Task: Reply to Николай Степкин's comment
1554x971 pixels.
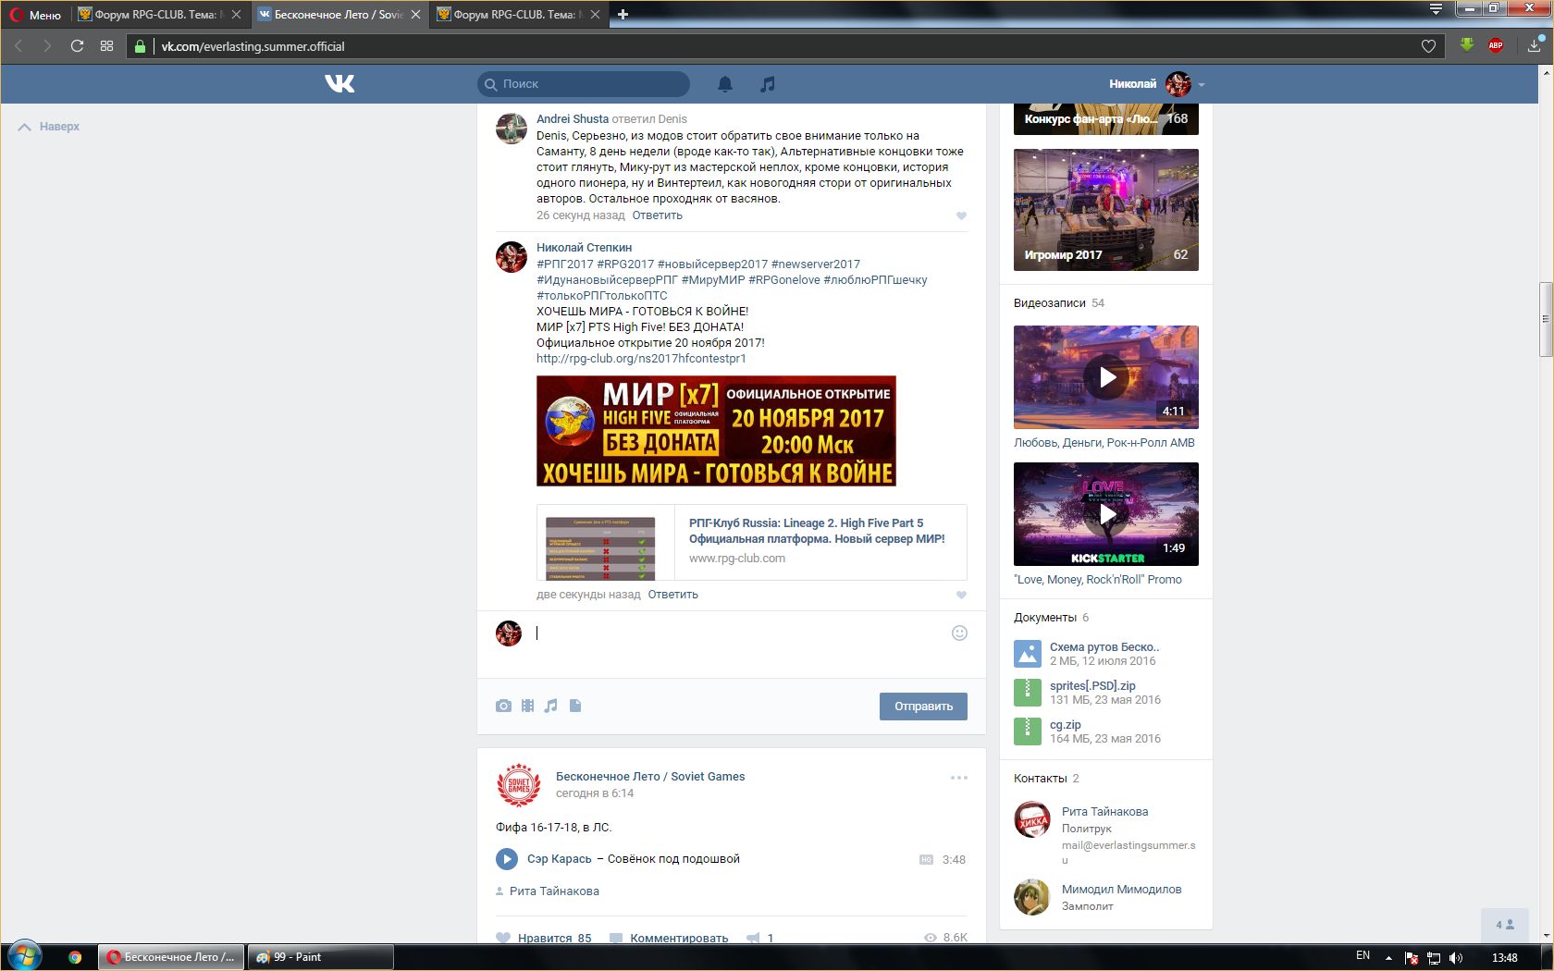Action: click(673, 595)
